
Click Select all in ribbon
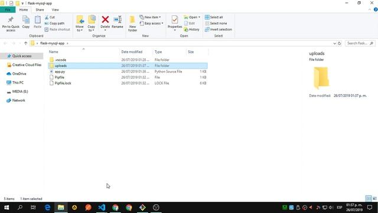[214, 17]
